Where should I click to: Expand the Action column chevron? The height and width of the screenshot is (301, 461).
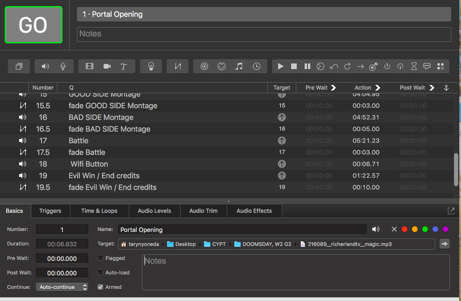(378, 88)
